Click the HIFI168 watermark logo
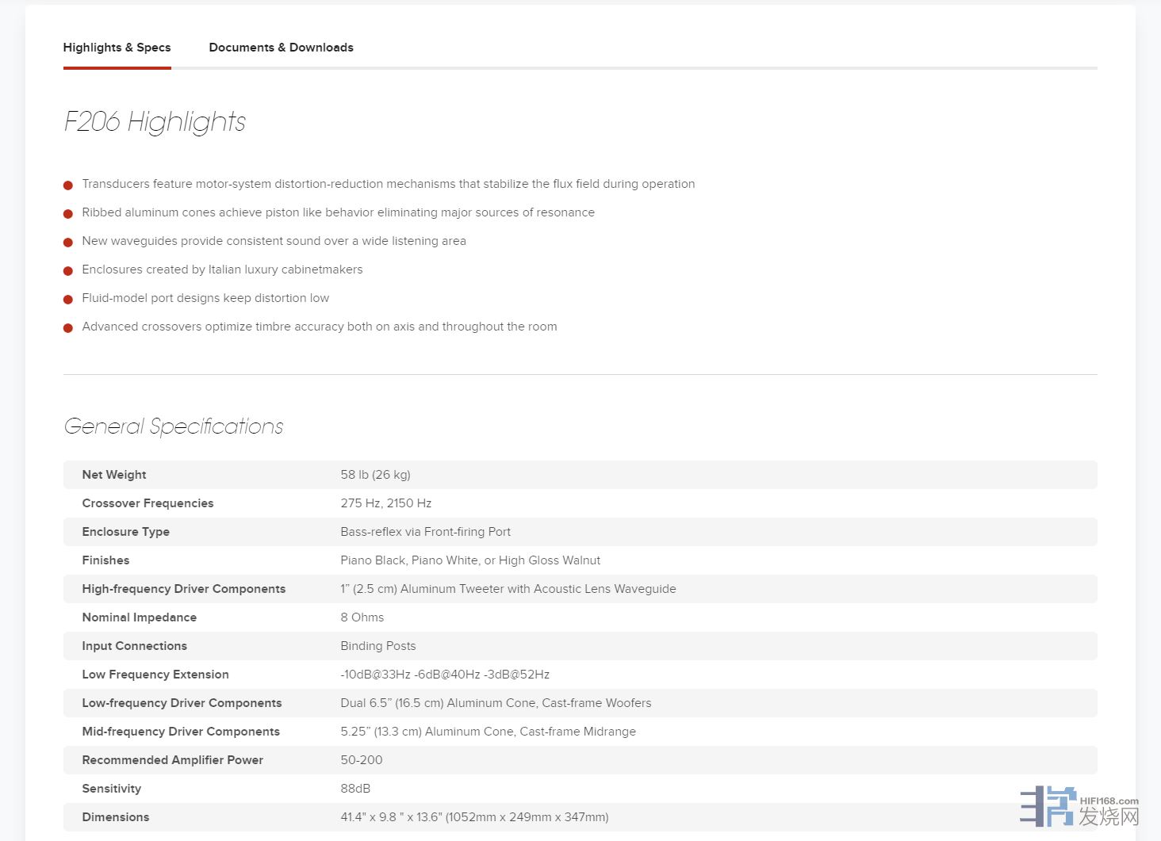Screen dimensions: 1161x841 tap(1079, 806)
